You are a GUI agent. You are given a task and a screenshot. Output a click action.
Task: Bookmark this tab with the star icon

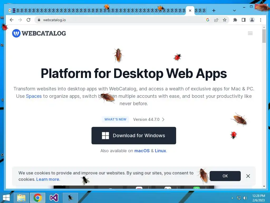[225, 20]
